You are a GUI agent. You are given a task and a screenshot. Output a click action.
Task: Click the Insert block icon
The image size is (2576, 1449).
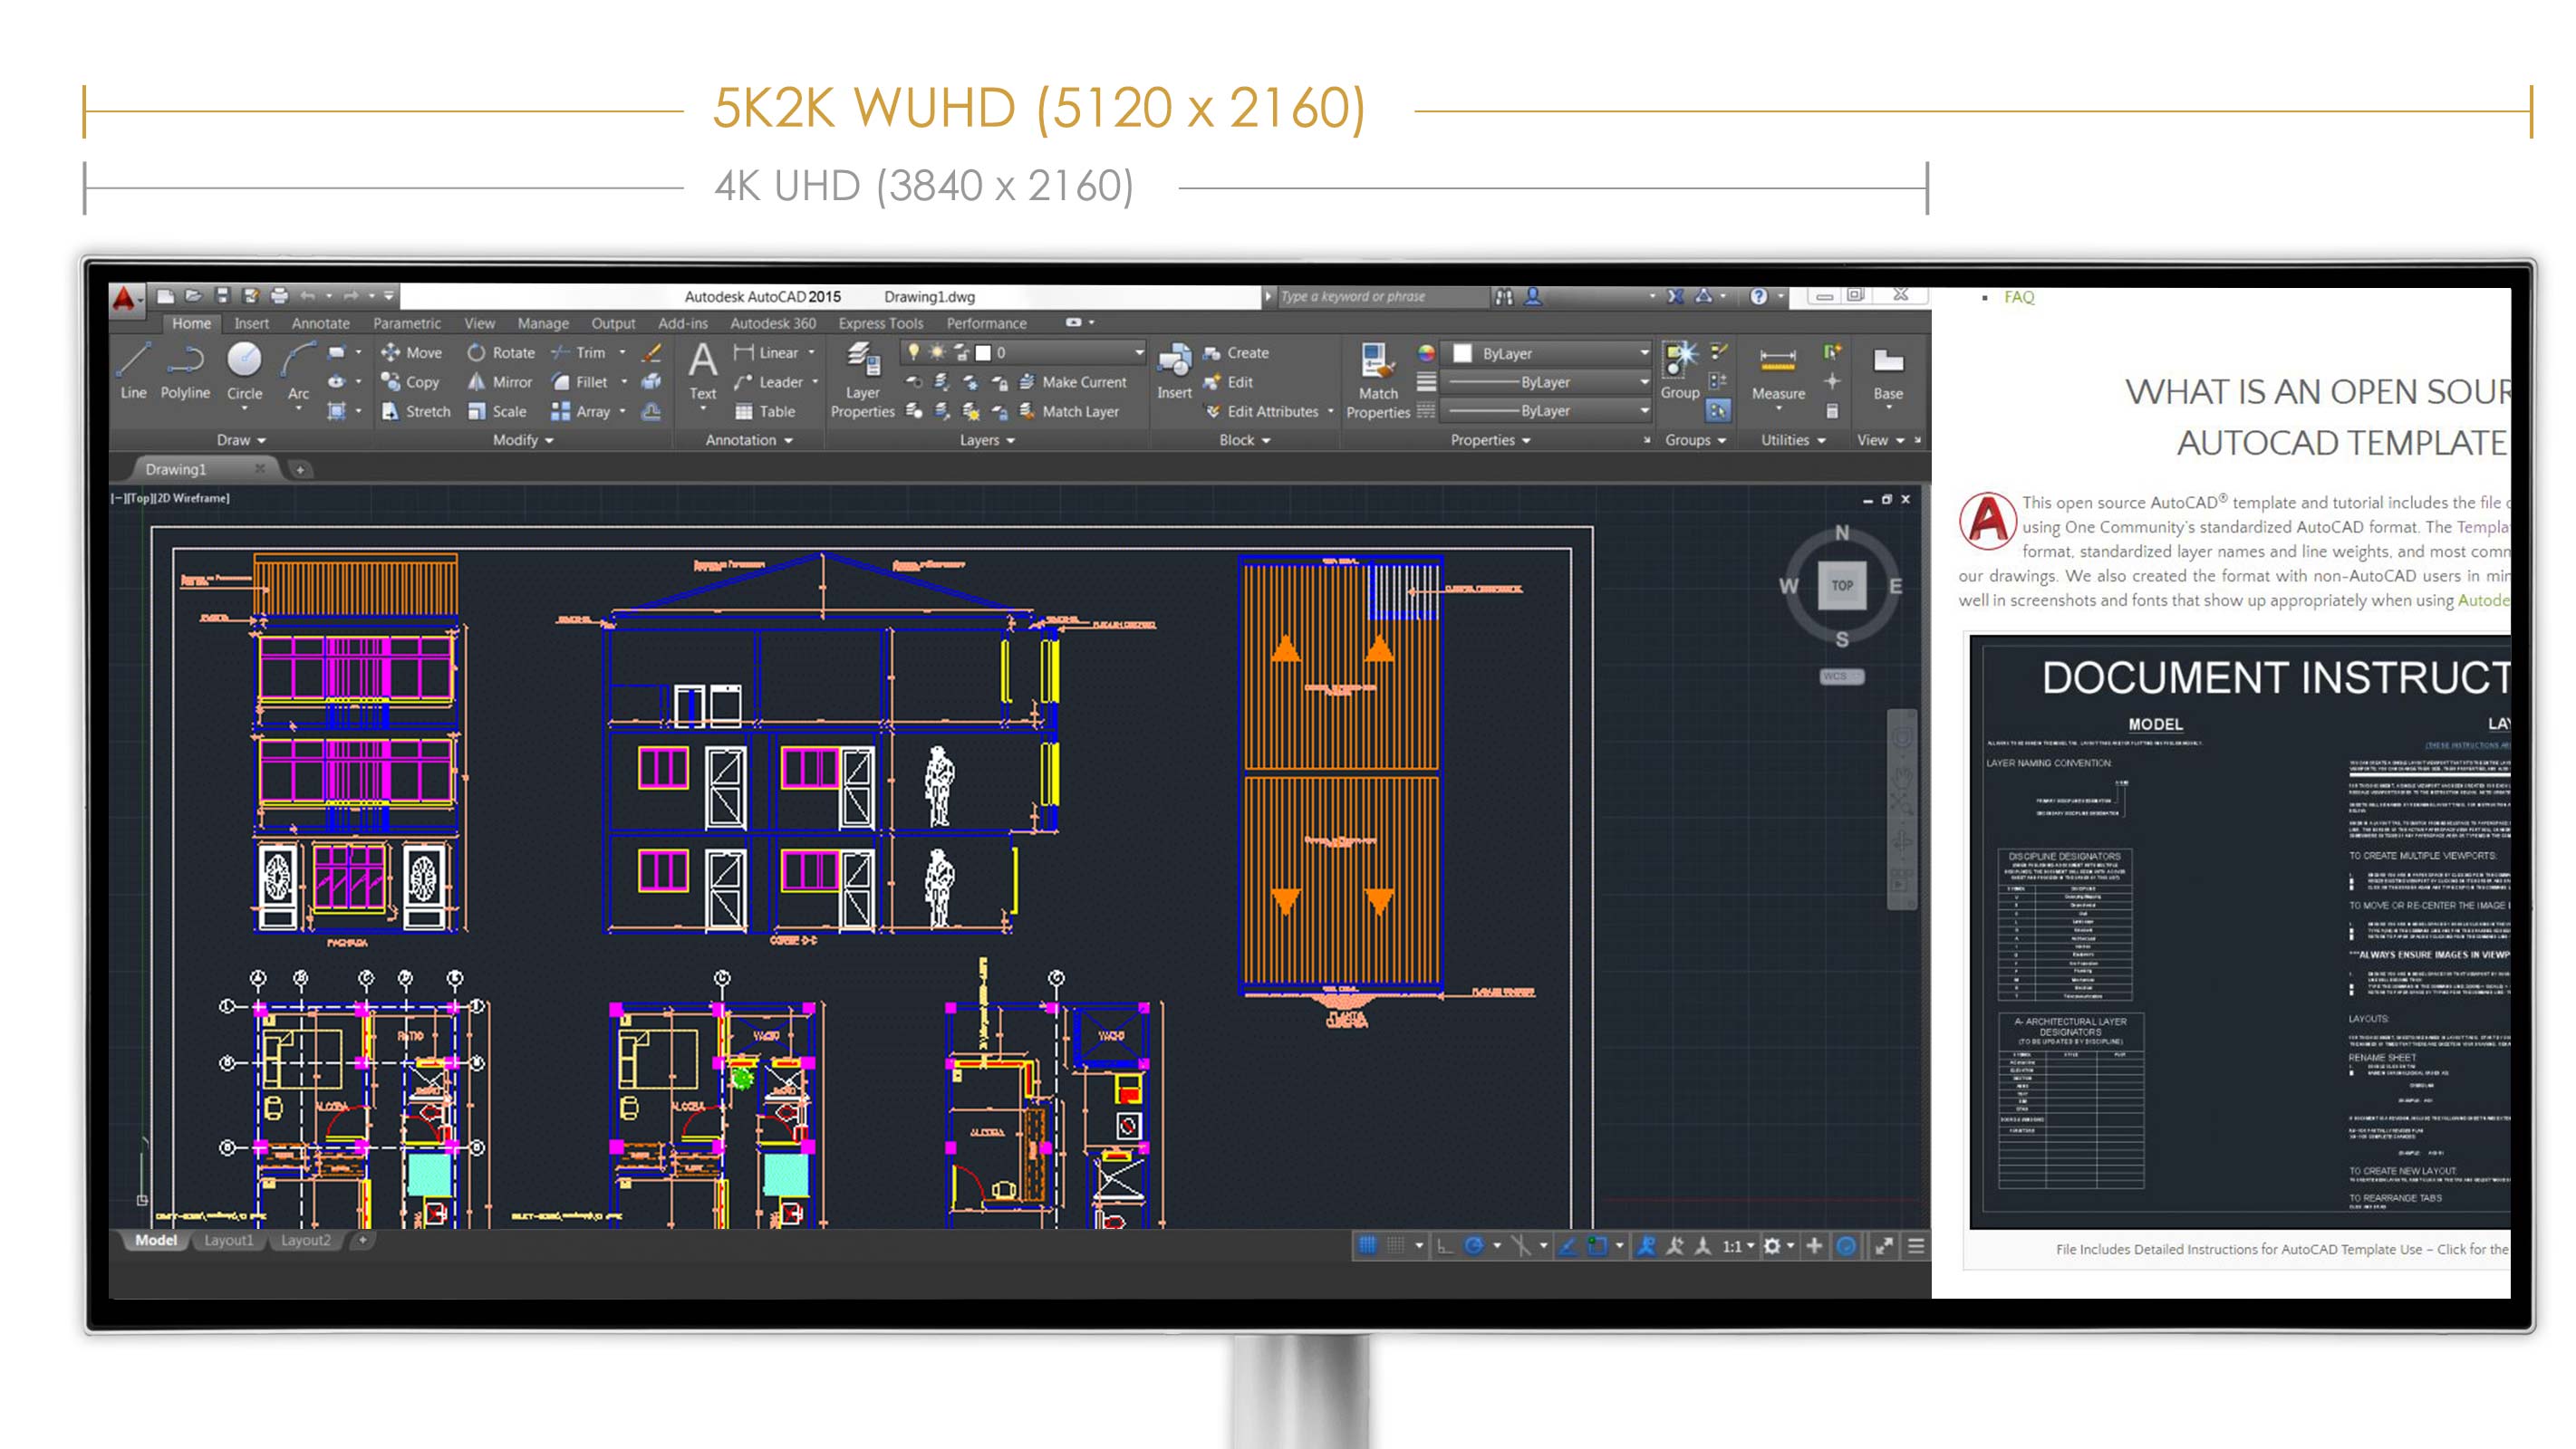coord(1174,369)
